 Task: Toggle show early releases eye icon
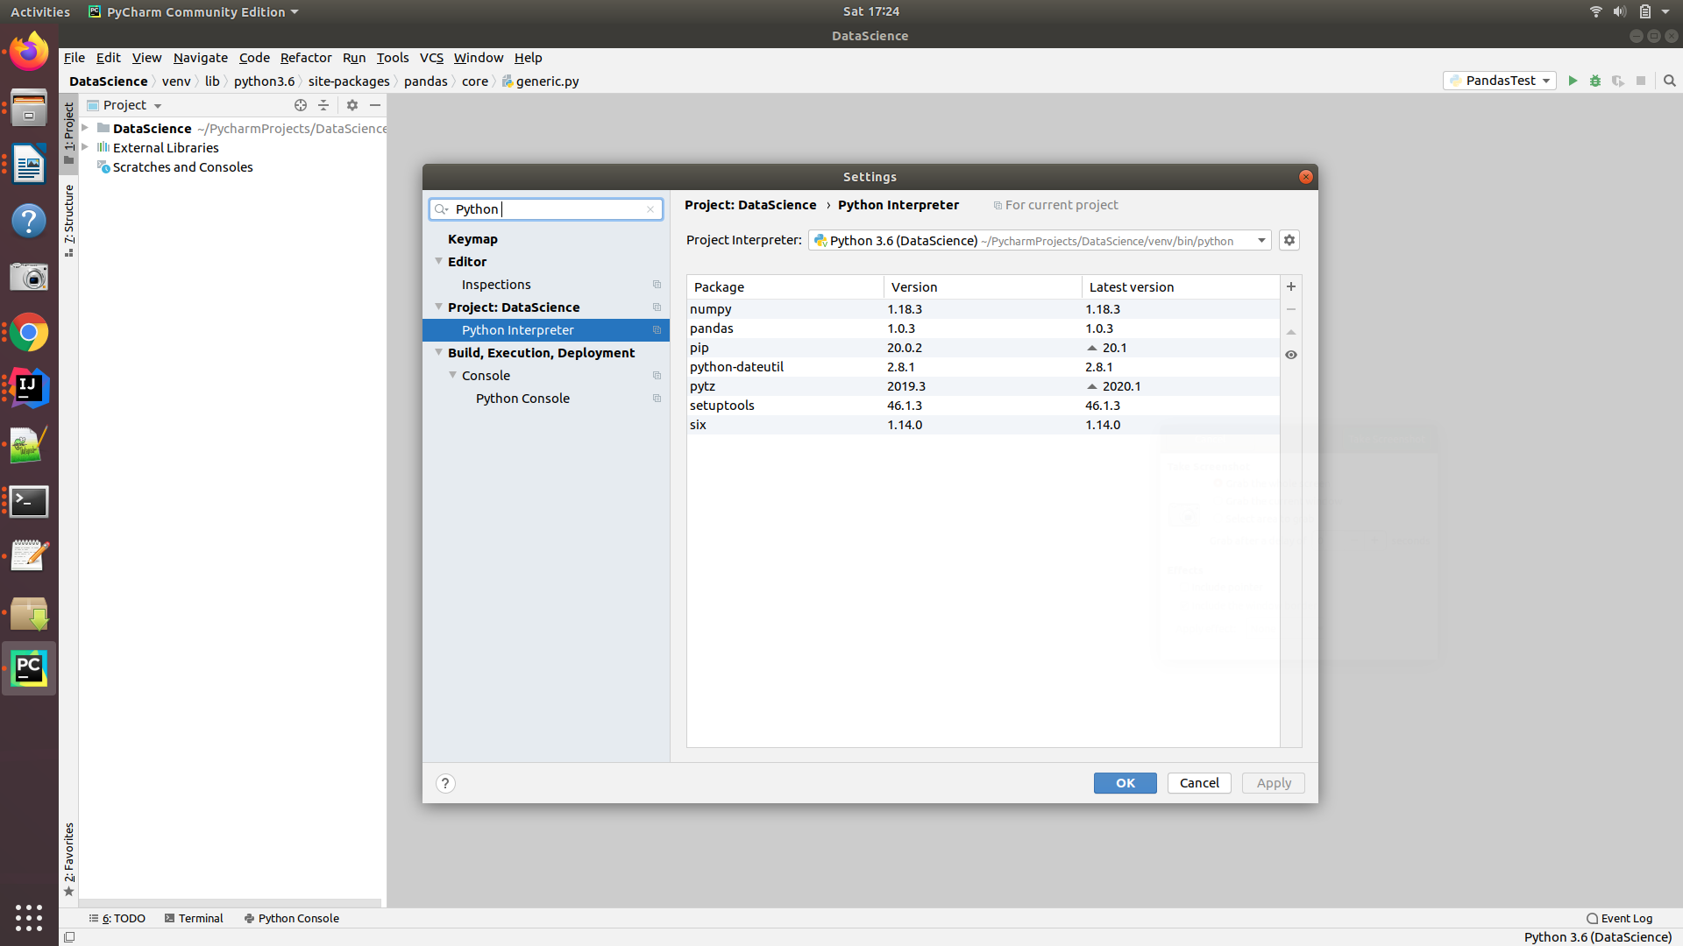pyautogui.click(x=1291, y=355)
